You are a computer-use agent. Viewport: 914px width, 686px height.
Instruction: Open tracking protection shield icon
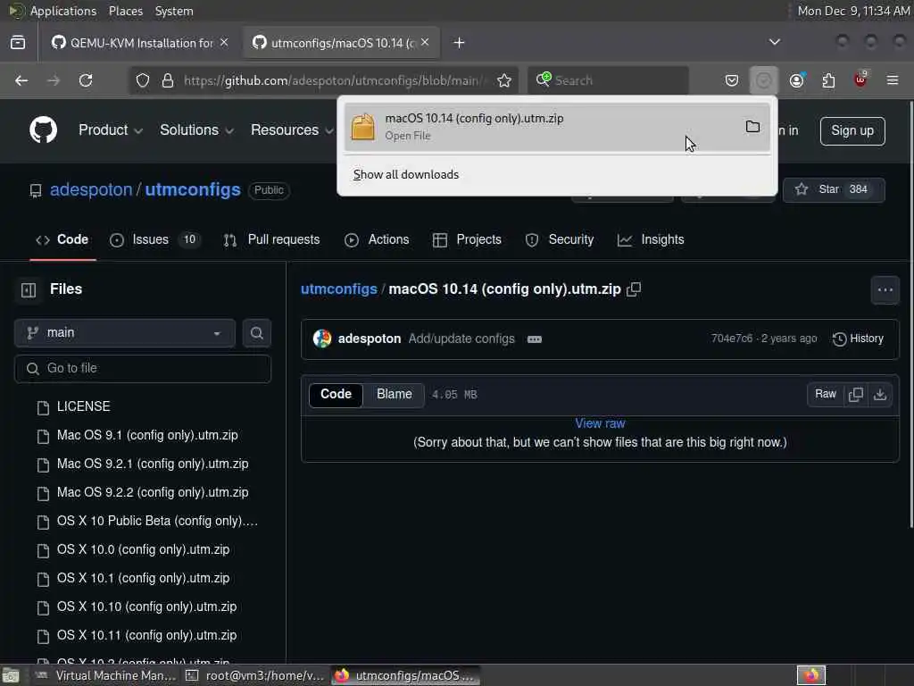pyautogui.click(x=143, y=80)
